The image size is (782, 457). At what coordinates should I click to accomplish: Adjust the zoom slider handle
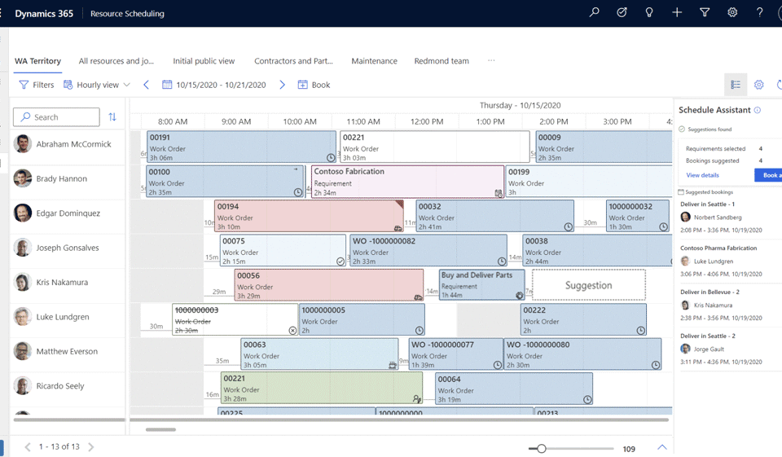541,449
